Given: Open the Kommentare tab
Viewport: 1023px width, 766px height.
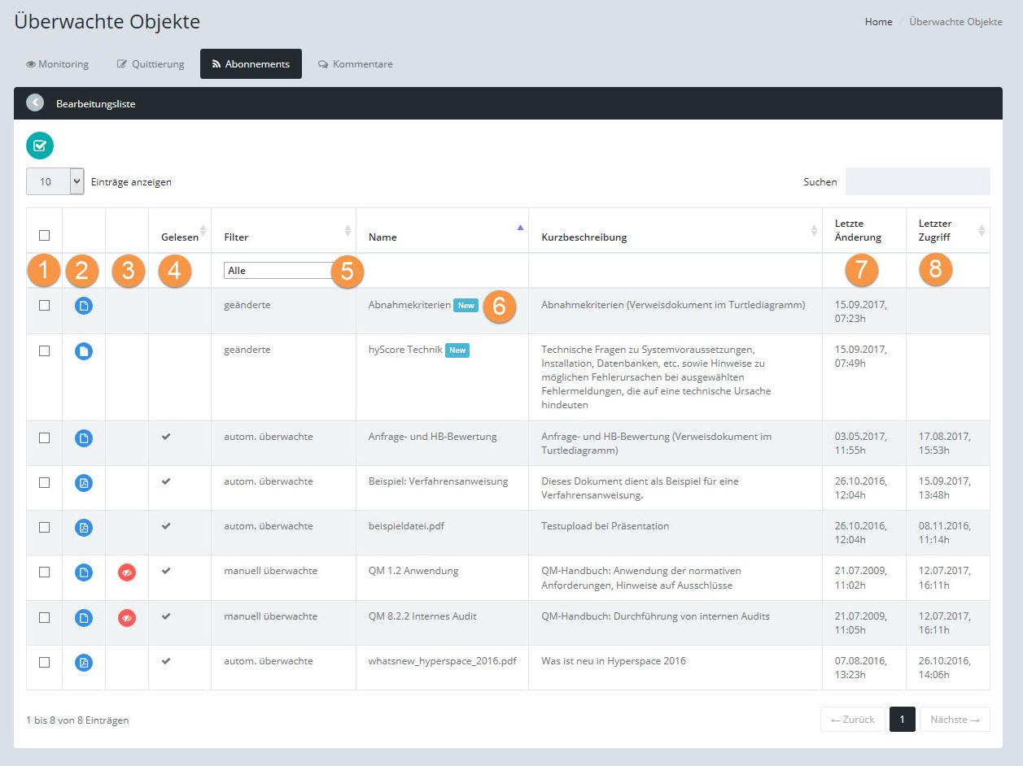Looking at the screenshot, I should click(x=356, y=64).
